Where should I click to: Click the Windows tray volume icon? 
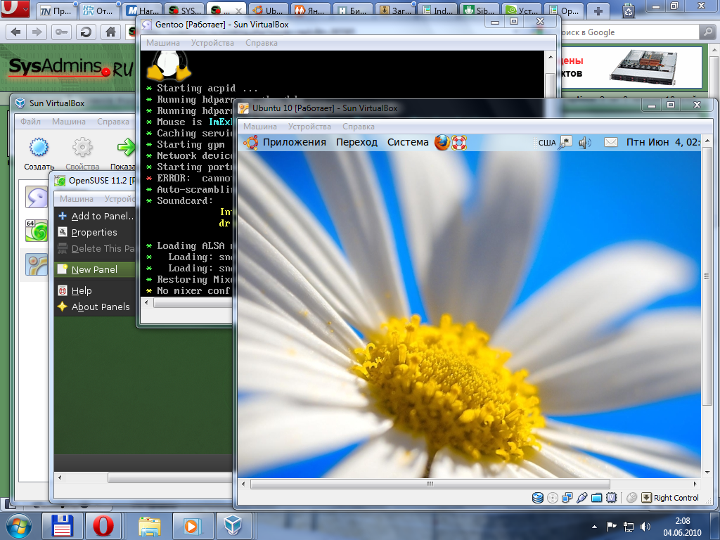click(645, 527)
